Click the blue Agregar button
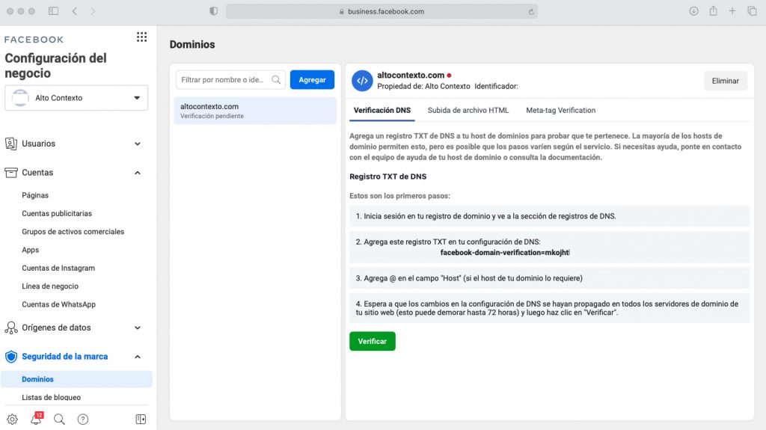This screenshot has width=766, height=430. pos(312,80)
